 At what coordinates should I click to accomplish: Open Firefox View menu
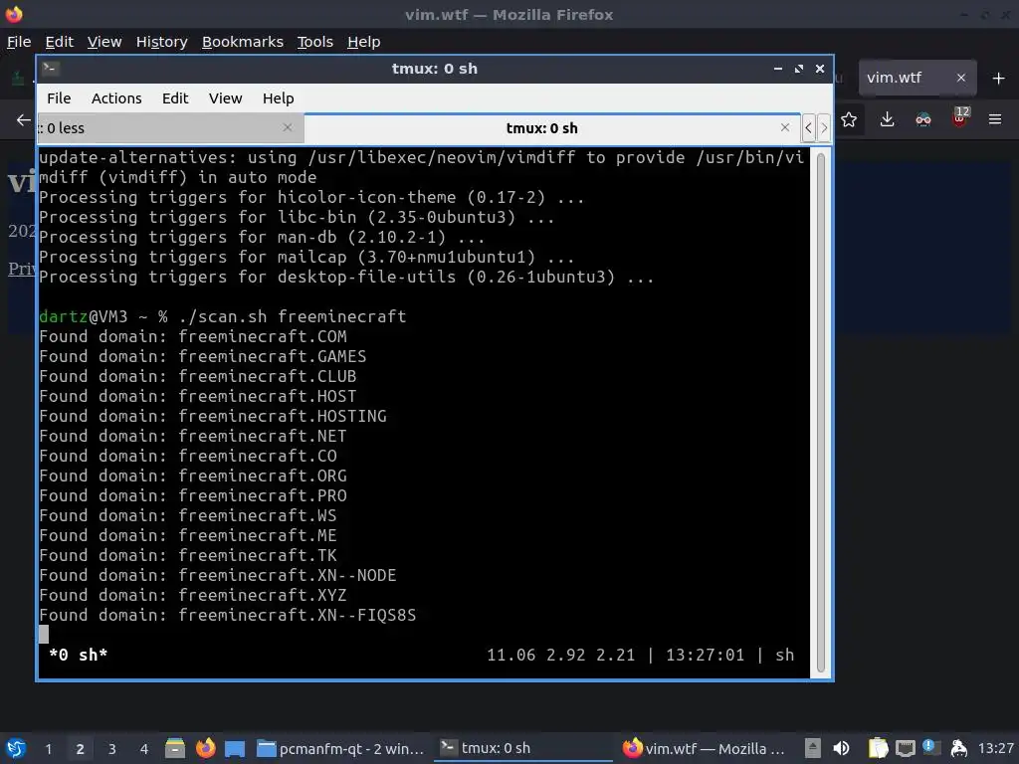[x=104, y=42]
